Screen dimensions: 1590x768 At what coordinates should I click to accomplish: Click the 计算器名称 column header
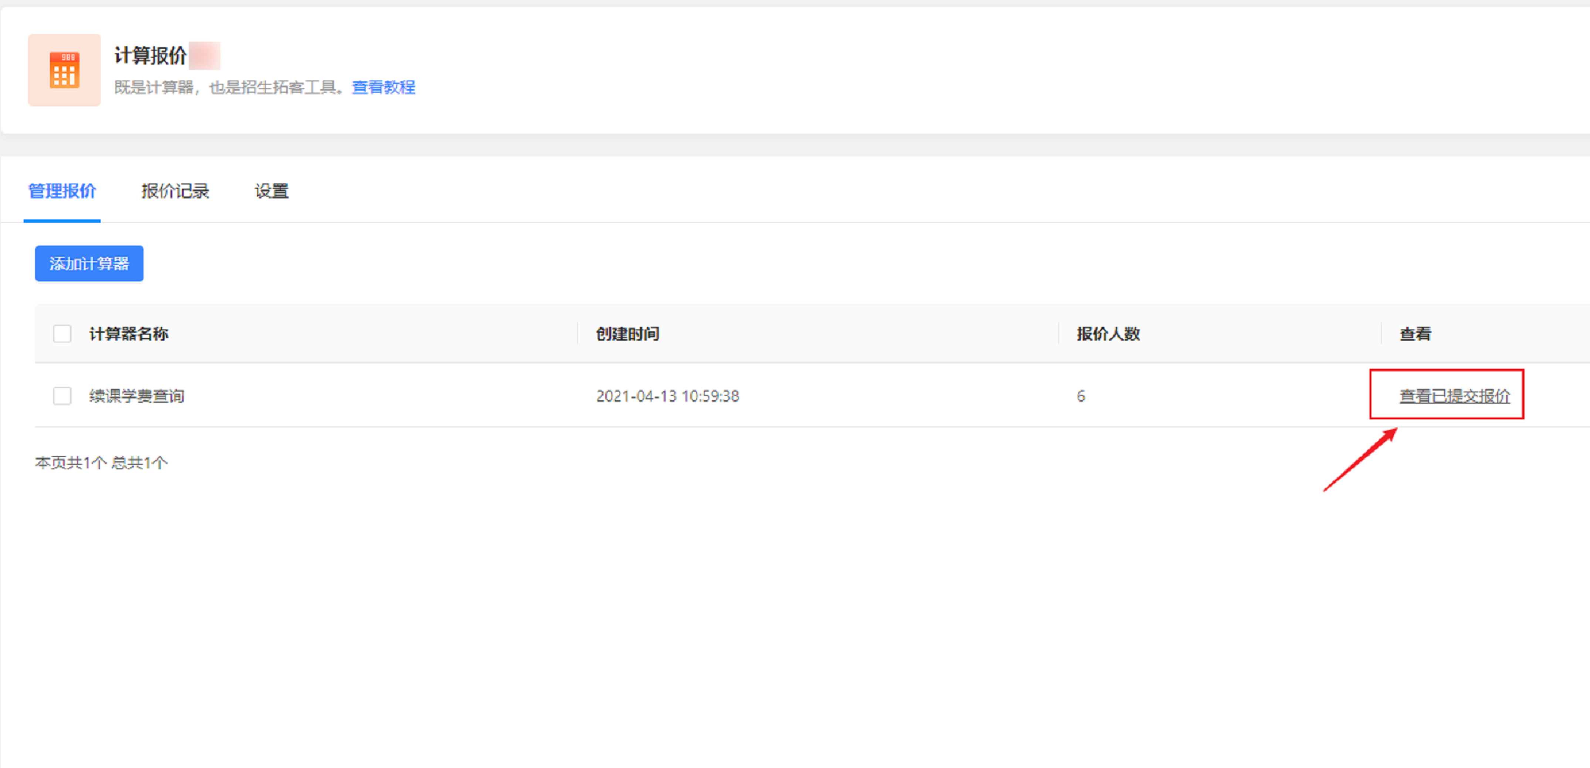tap(129, 334)
